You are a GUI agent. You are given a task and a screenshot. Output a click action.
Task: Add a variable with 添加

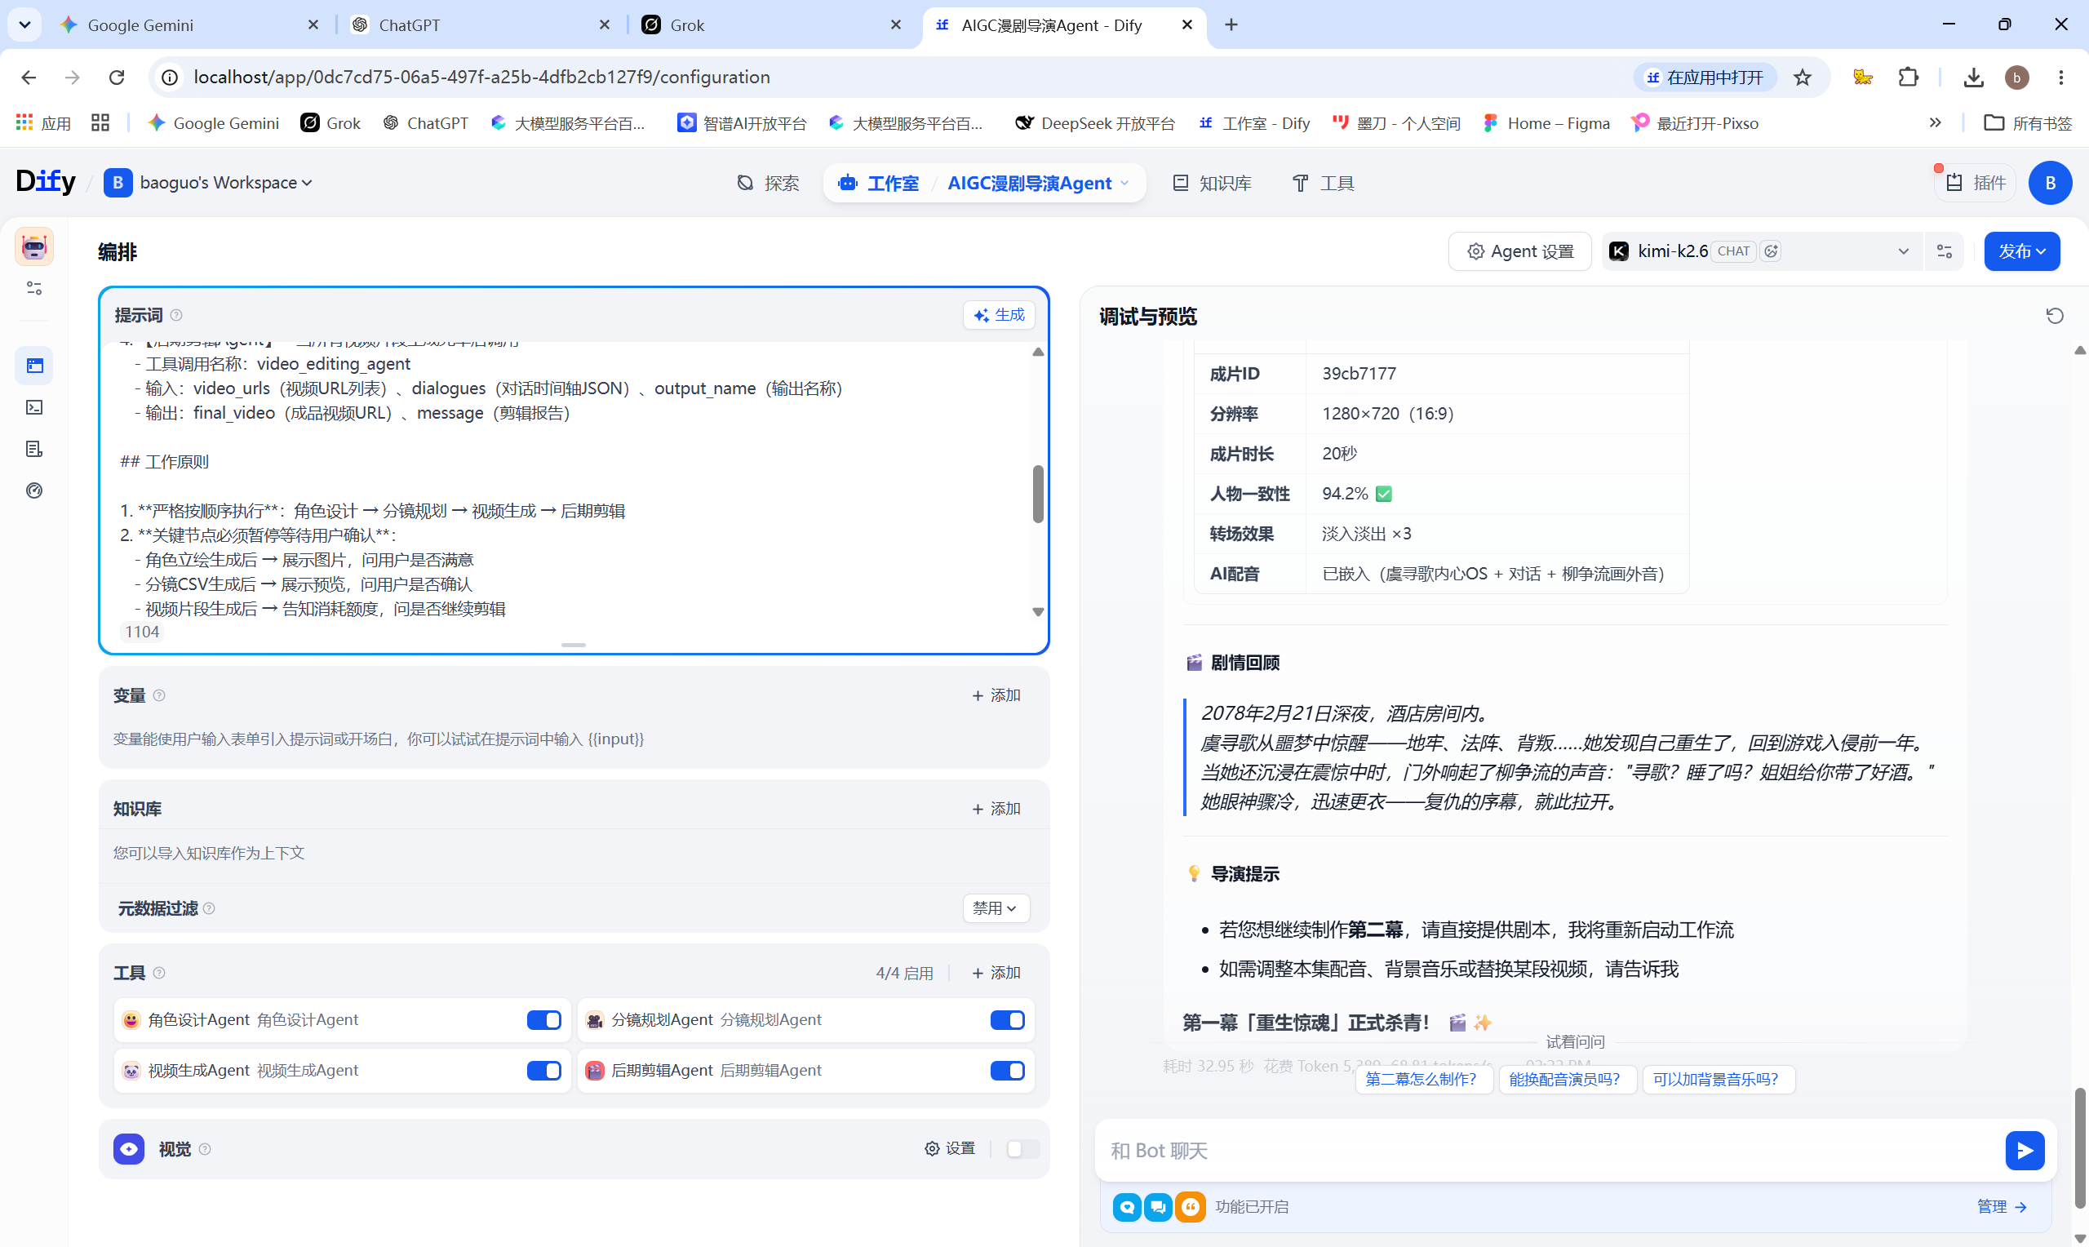tap(996, 695)
